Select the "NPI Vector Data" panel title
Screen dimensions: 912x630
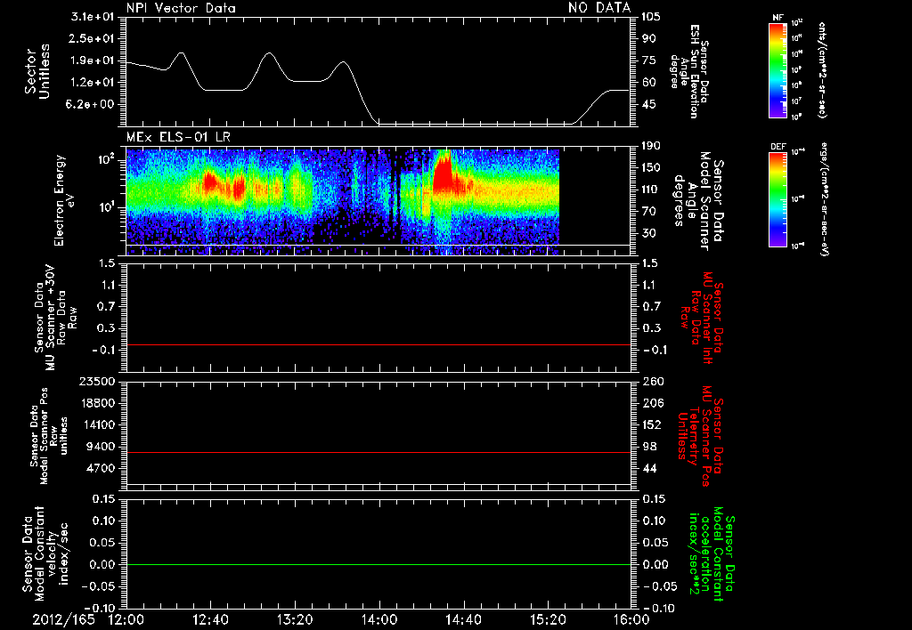pyautogui.click(x=182, y=8)
